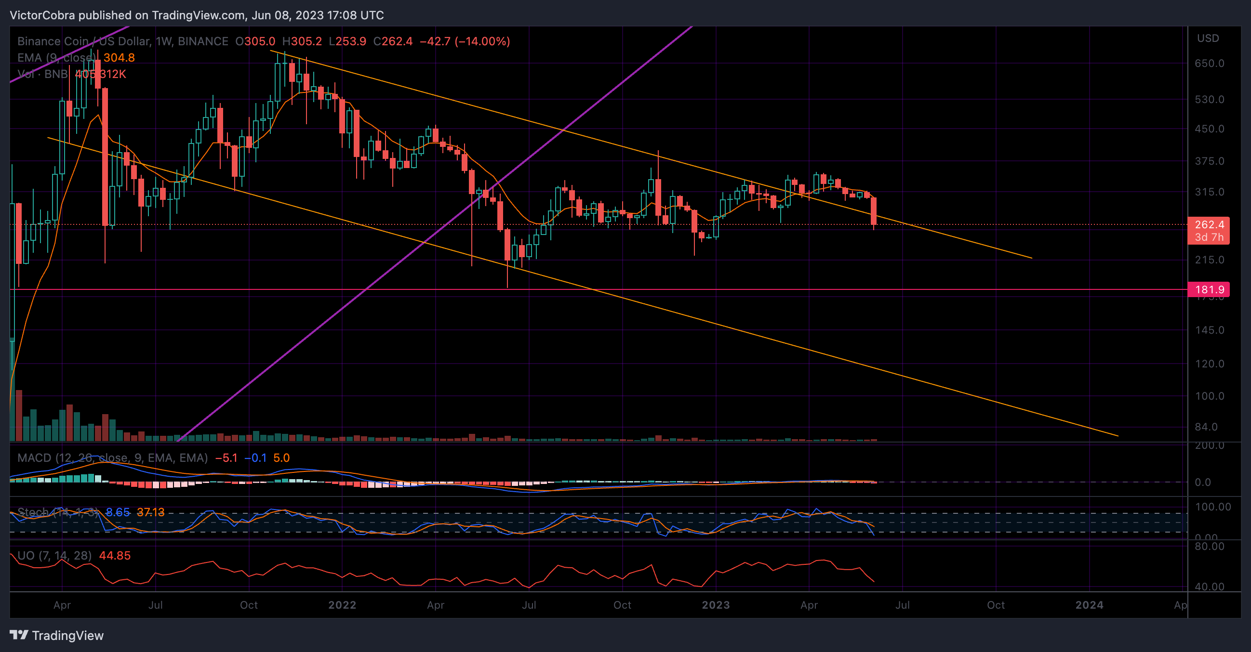Click the TradingView wordmark text

68,636
